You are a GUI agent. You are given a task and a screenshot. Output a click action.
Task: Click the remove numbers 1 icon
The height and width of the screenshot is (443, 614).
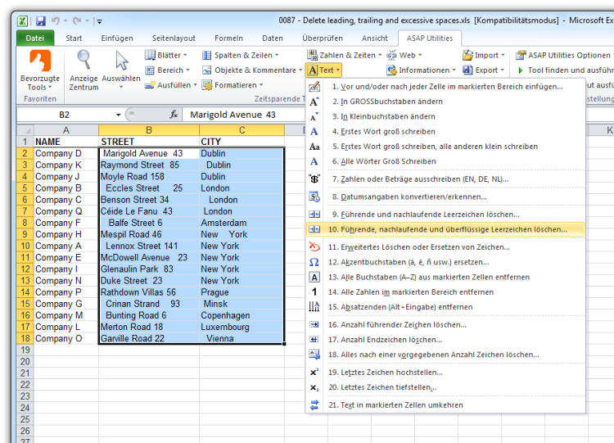314,292
